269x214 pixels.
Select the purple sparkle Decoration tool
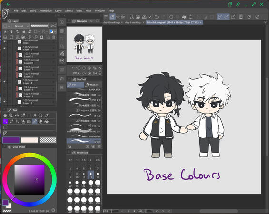tap(5, 121)
